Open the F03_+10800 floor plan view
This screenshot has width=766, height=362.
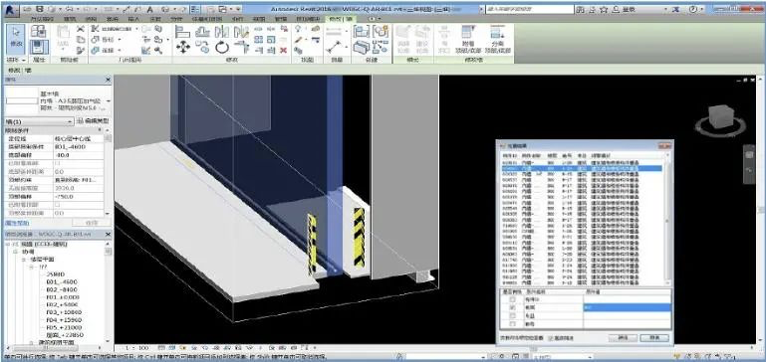(63, 312)
